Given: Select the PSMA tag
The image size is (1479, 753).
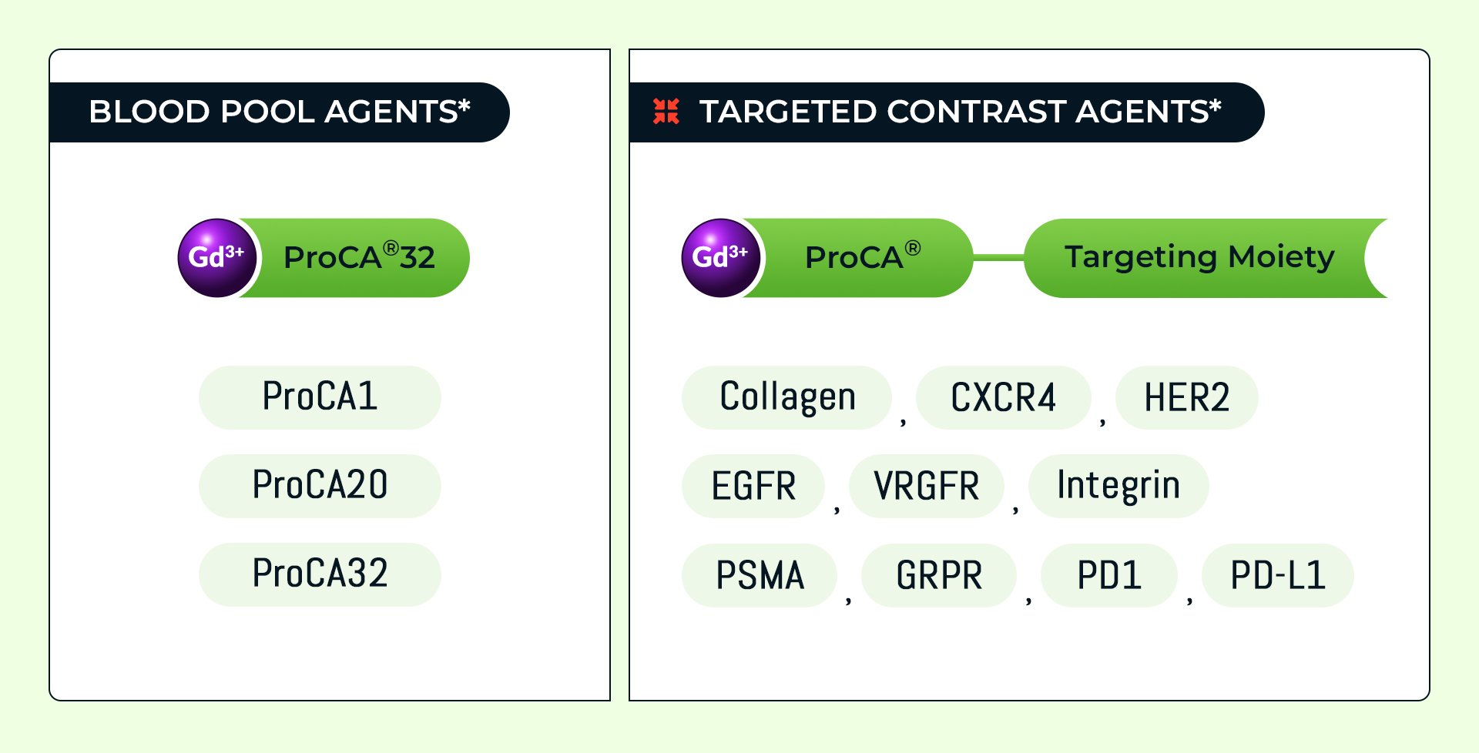Looking at the screenshot, I should pyautogui.click(x=760, y=575).
